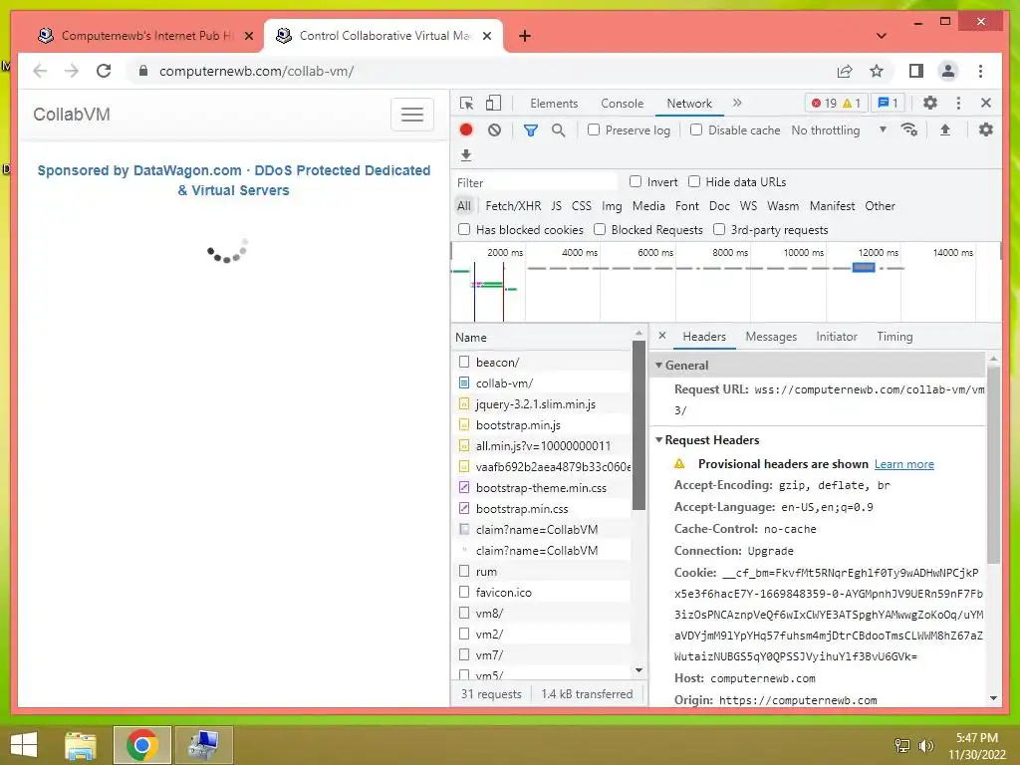Enable Preserve log checkbox

pyautogui.click(x=594, y=129)
